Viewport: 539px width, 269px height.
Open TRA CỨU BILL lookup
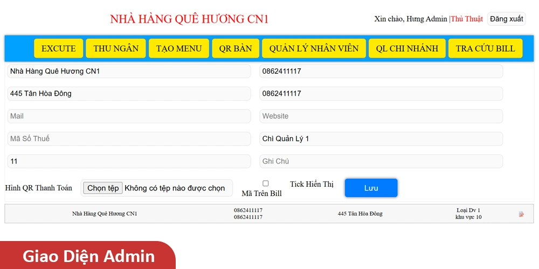(x=485, y=48)
